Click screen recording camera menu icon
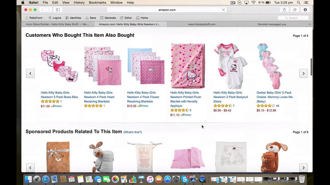330x185 pixels. (x=233, y=3)
